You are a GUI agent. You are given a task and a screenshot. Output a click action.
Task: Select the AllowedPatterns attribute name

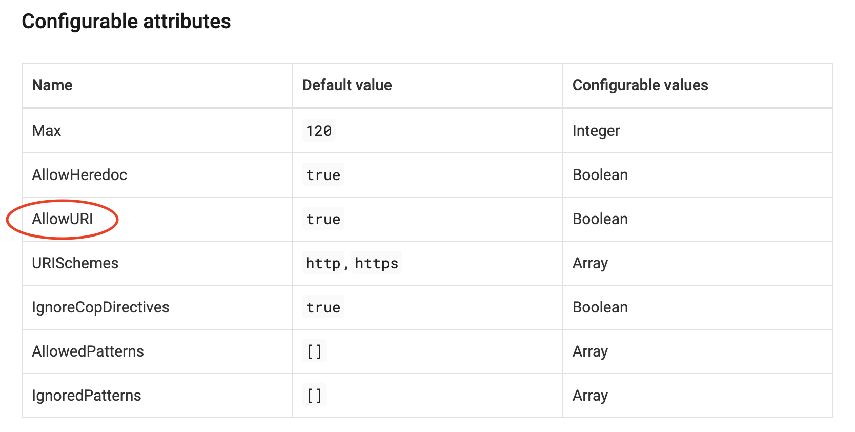click(88, 351)
